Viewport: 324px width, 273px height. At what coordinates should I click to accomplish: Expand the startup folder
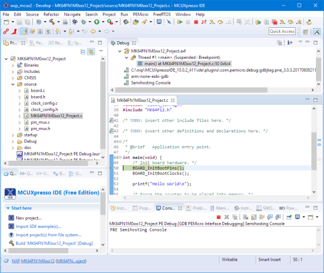tap(13, 135)
